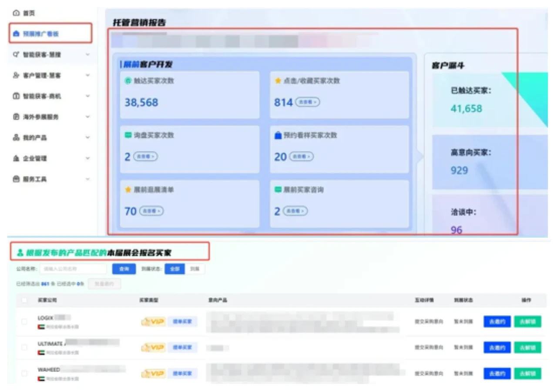Select the 我的产品 products icon
The width and height of the screenshot is (557, 391).
point(17,137)
